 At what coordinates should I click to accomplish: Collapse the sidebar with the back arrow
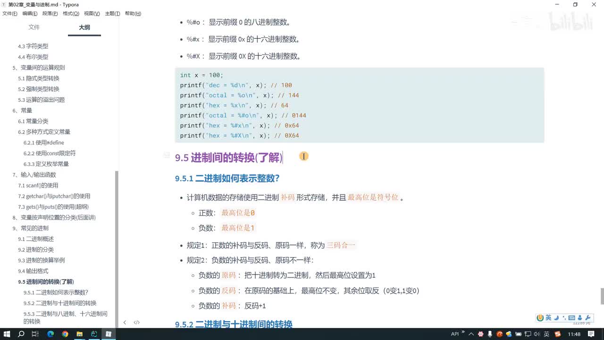(x=125, y=323)
